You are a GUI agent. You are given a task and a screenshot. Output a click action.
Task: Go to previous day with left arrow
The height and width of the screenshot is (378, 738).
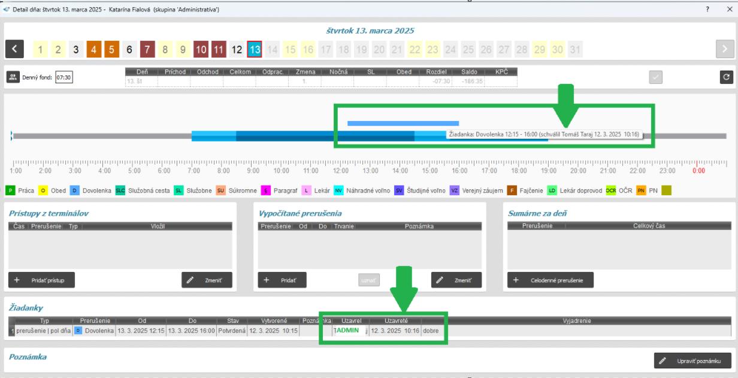pos(16,49)
